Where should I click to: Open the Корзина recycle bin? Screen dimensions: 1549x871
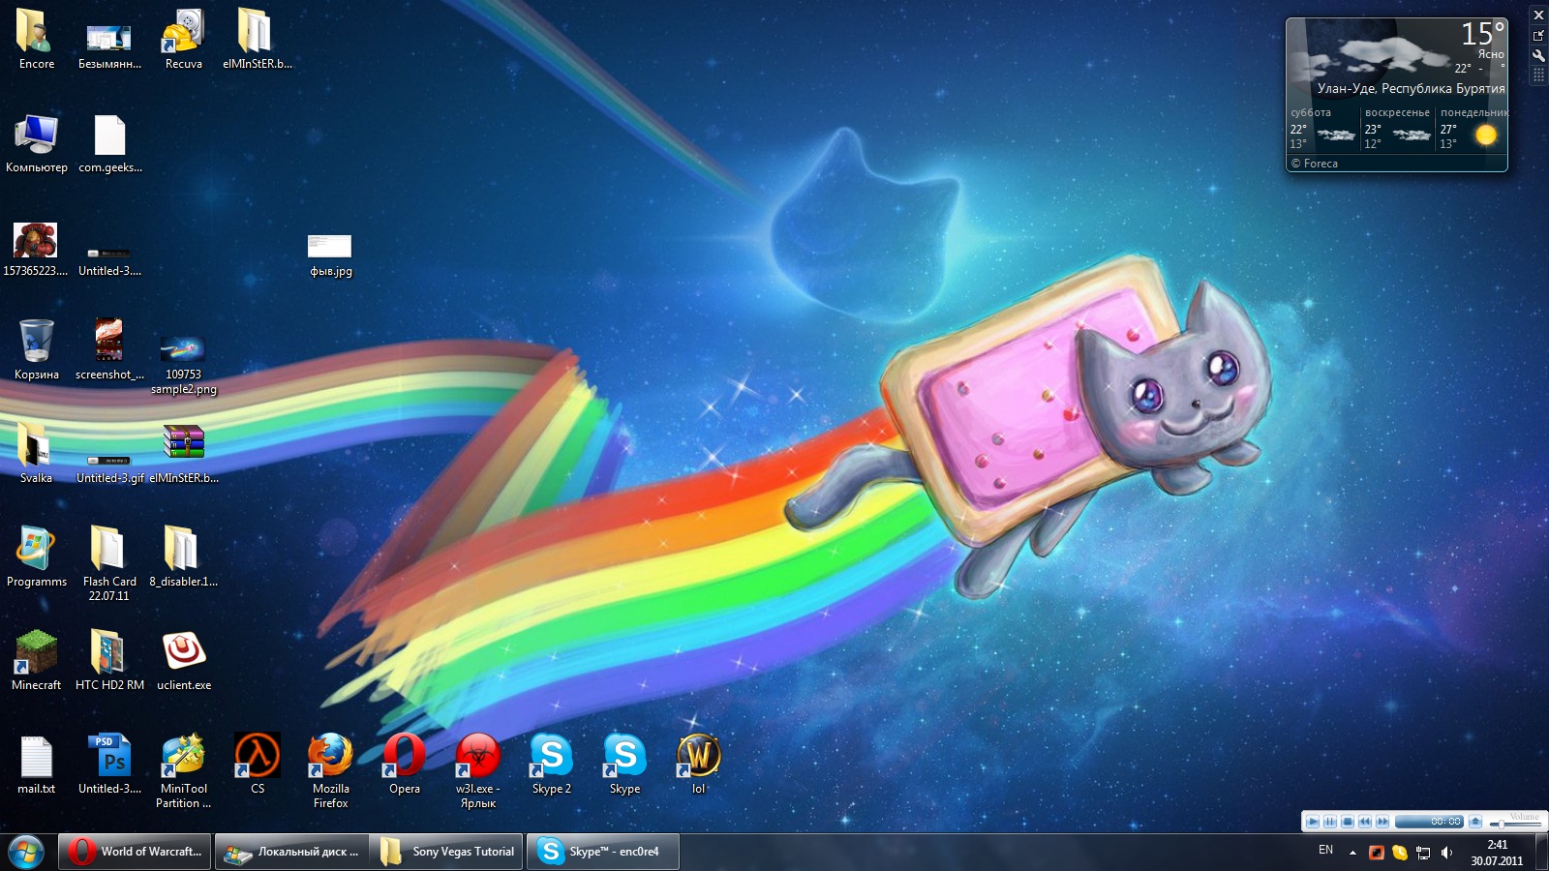(36, 349)
